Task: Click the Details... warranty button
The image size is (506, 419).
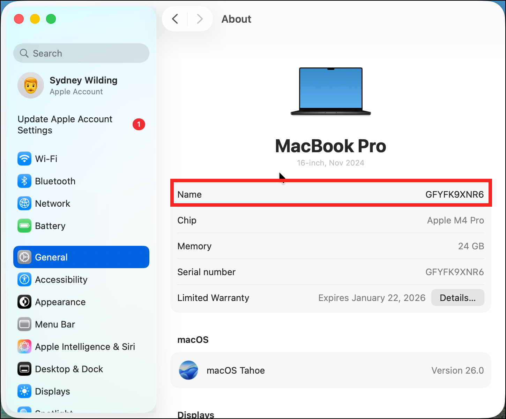Action: tap(457, 298)
